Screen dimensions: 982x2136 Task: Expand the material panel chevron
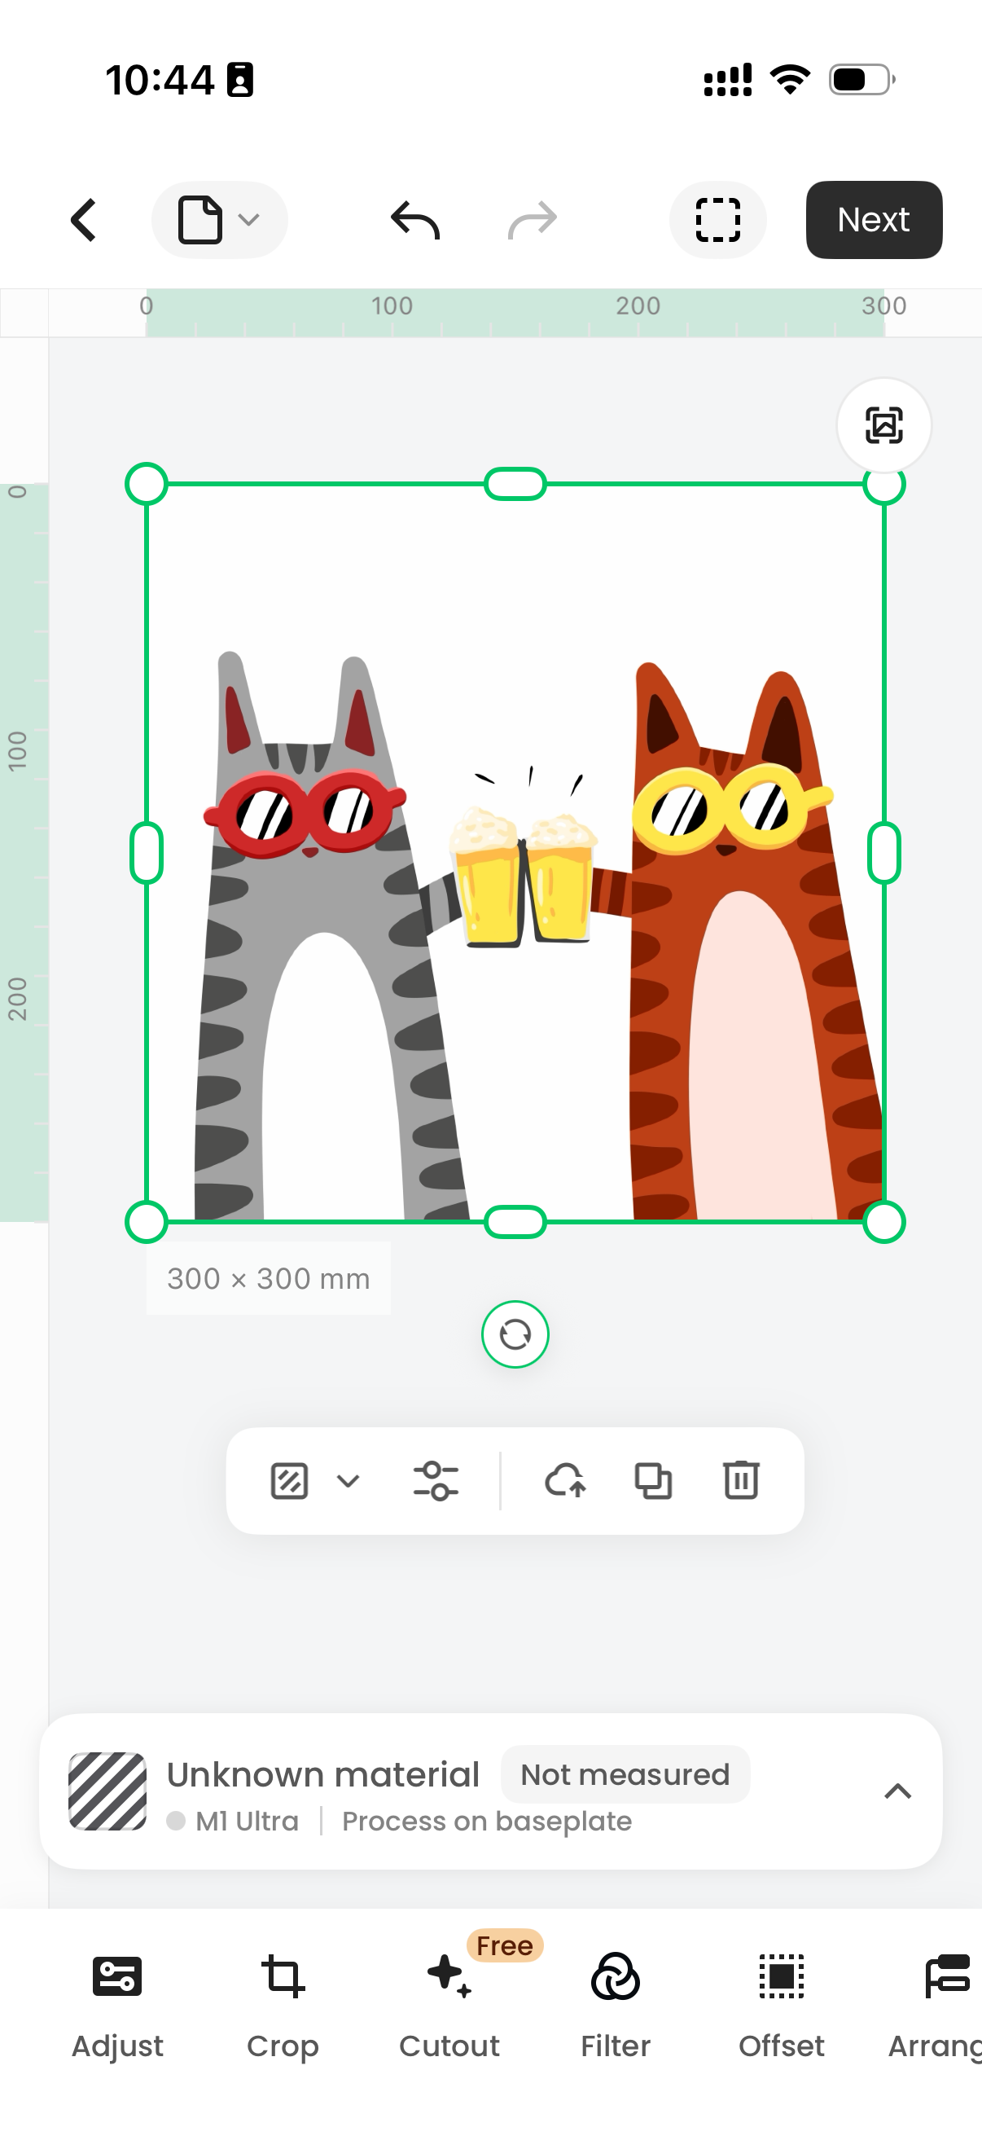[898, 1791]
